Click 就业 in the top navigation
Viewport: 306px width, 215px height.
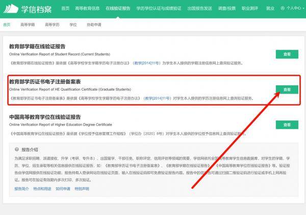click(270, 9)
